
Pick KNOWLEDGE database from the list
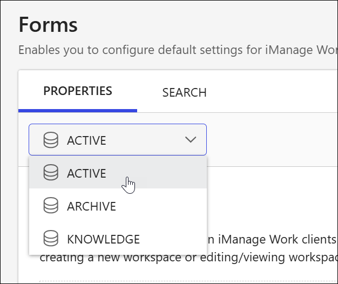click(x=118, y=239)
